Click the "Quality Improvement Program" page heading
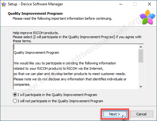Image resolution: width=157 pixels, height=121 pixels. tap(35, 13)
